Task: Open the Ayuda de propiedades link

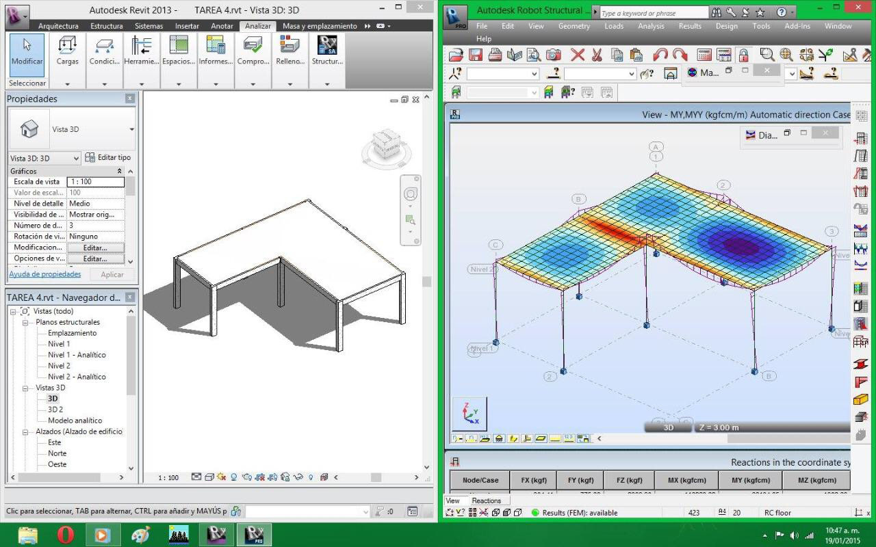Action: point(44,274)
